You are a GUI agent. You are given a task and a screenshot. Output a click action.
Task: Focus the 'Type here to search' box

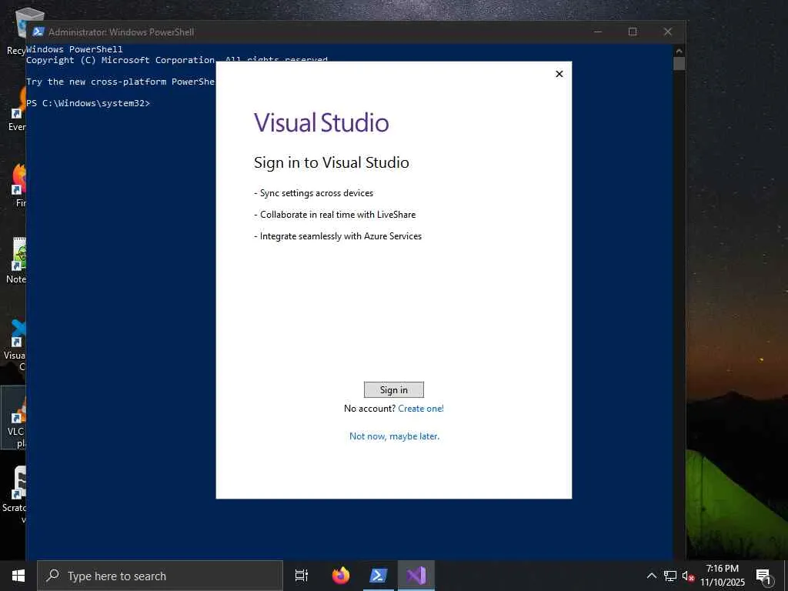[x=160, y=576]
